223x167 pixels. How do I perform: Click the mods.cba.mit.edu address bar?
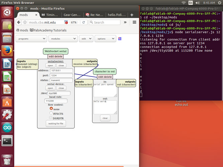[x=42, y=22]
